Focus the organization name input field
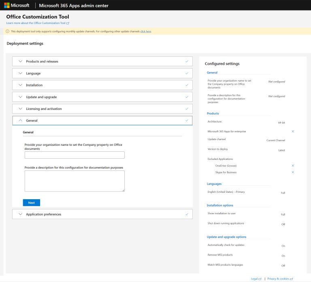Viewport: 311px width, 282px height. [x=75, y=155]
